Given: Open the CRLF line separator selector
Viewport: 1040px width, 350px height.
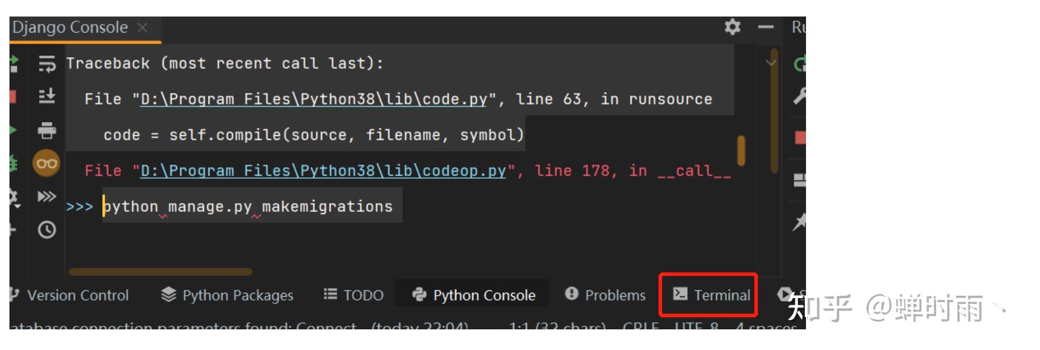Looking at the screenshot, I should coord(641,328).
